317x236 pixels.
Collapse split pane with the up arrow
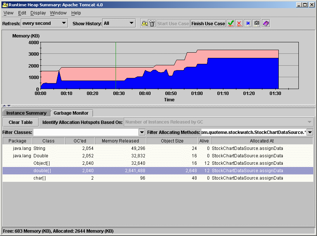(5, 106)
